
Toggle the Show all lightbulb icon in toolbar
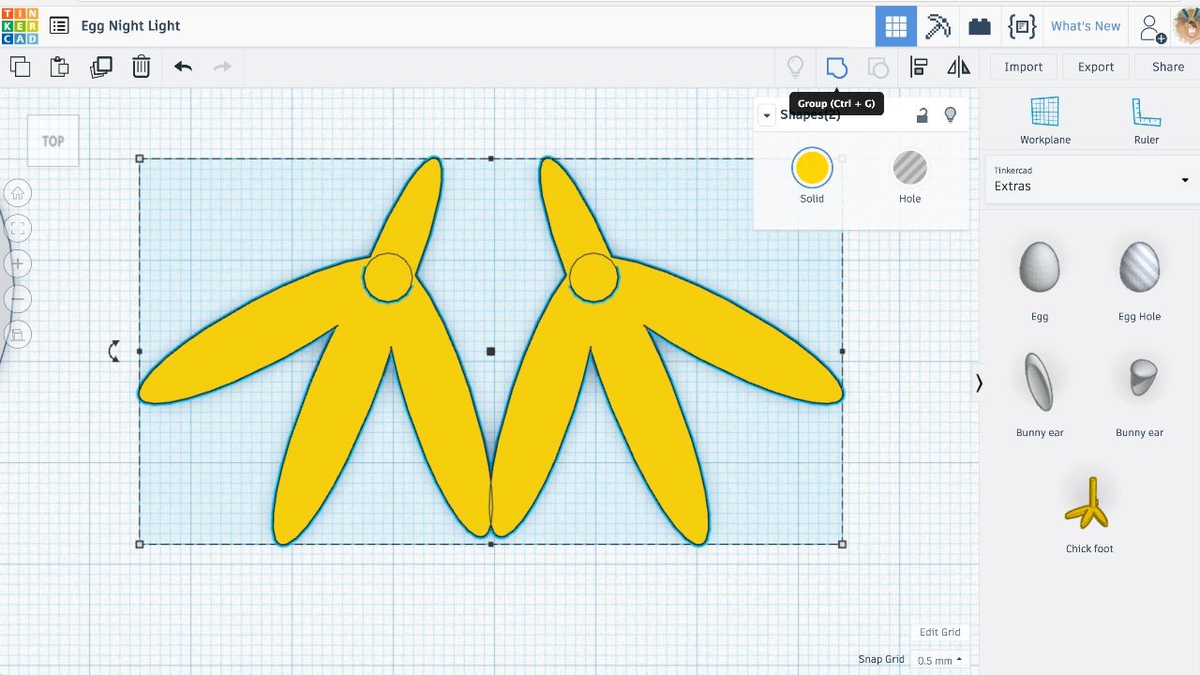(x=795, y=67)
